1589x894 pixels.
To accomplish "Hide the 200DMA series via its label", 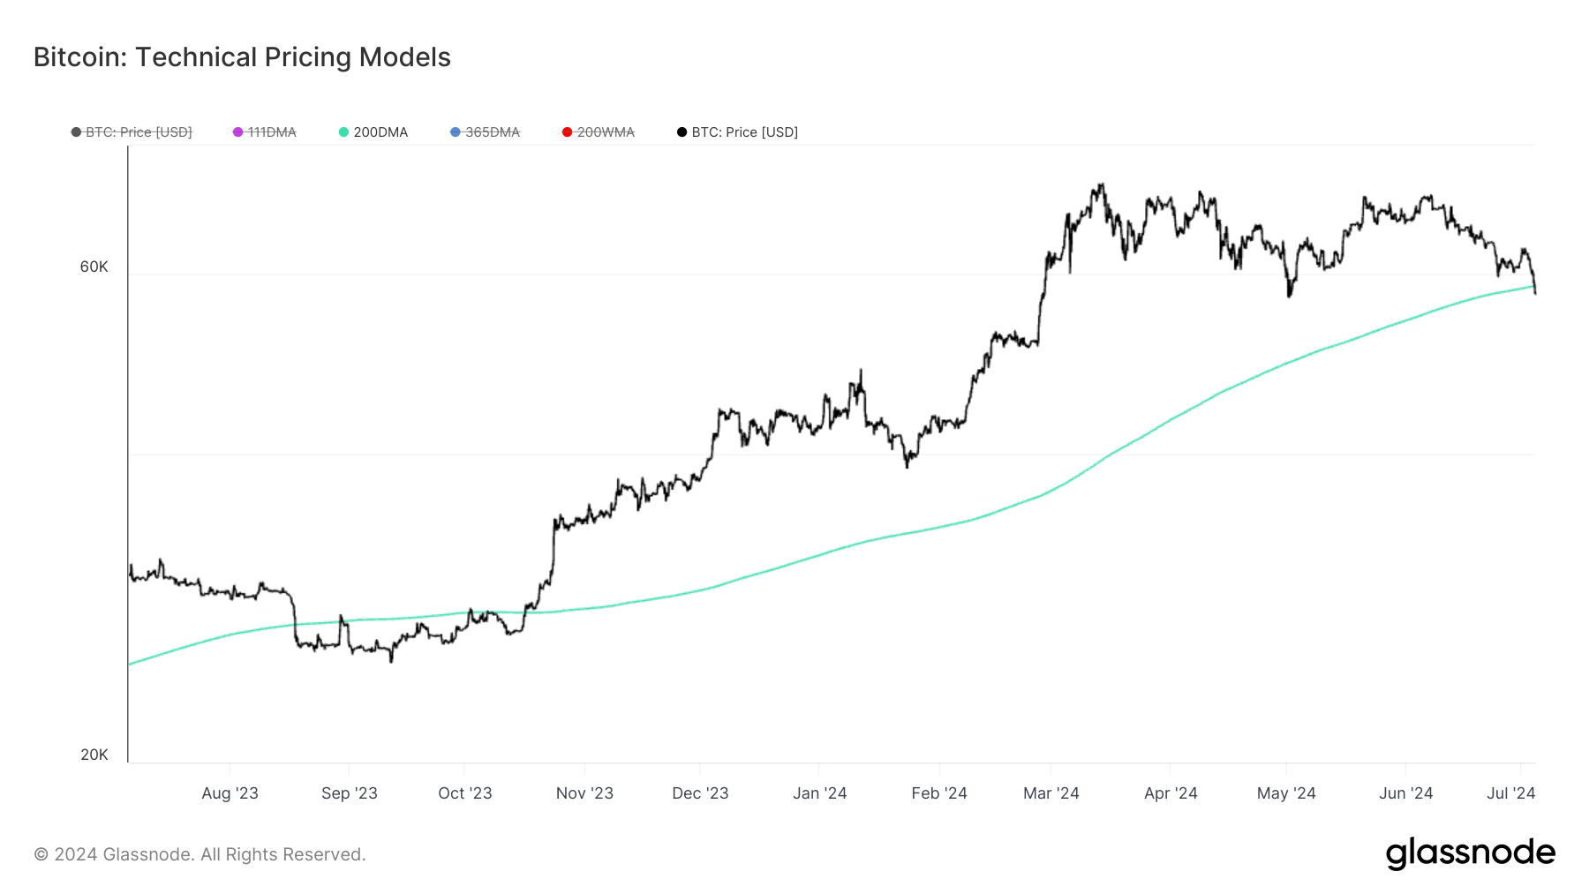I will [x=380, y=132].
